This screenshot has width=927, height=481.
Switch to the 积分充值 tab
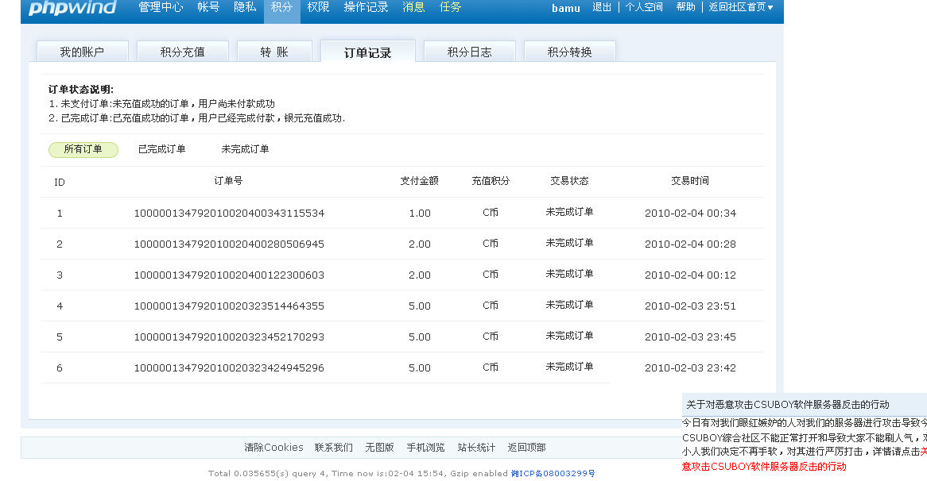point(182,52)
